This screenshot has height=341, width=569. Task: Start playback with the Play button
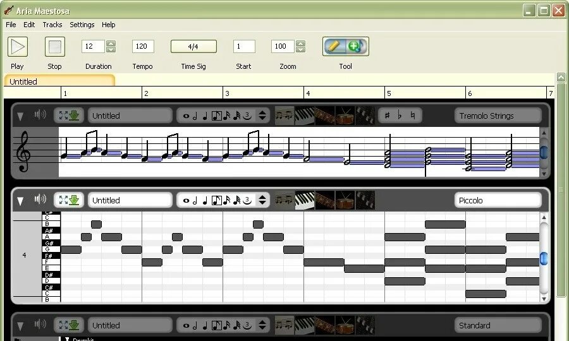point(18,47)
